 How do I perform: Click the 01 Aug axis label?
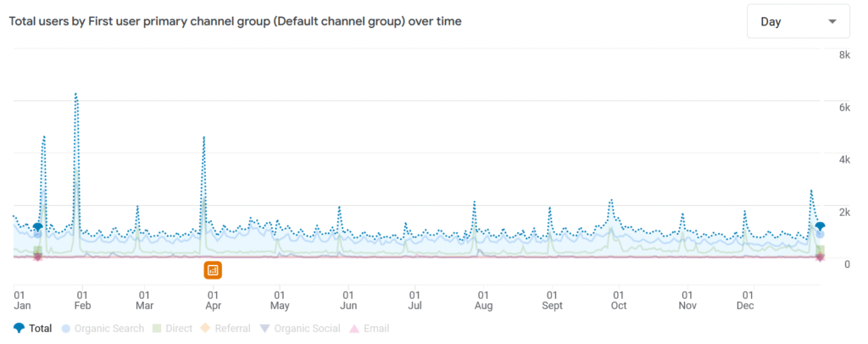pyautogui.click(x=483, y=299)
